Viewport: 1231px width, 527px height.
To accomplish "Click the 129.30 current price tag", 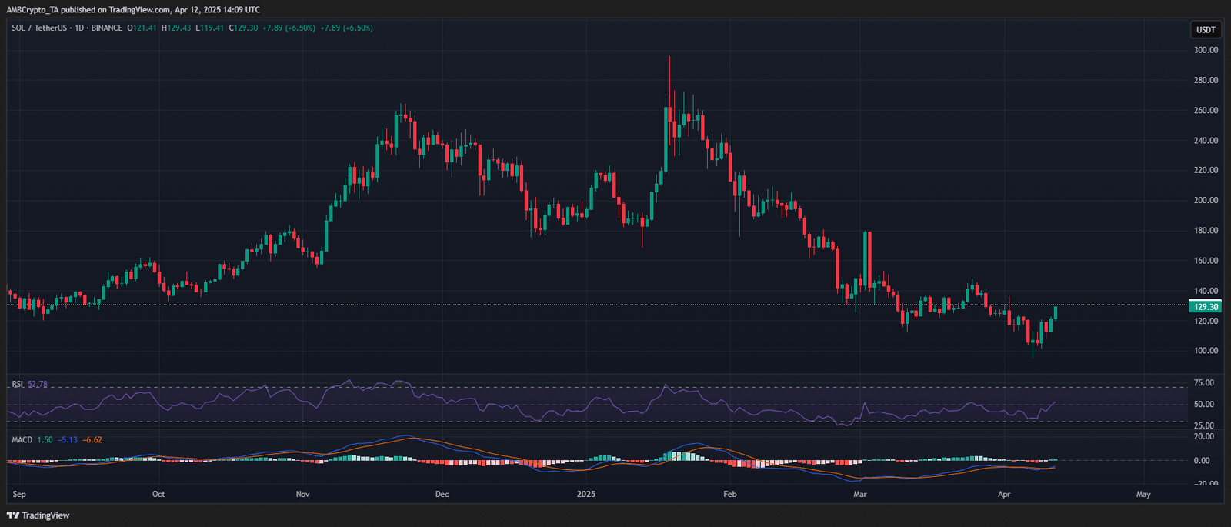I will [1206, 306].
